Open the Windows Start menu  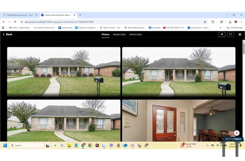[x=5, y=146]
